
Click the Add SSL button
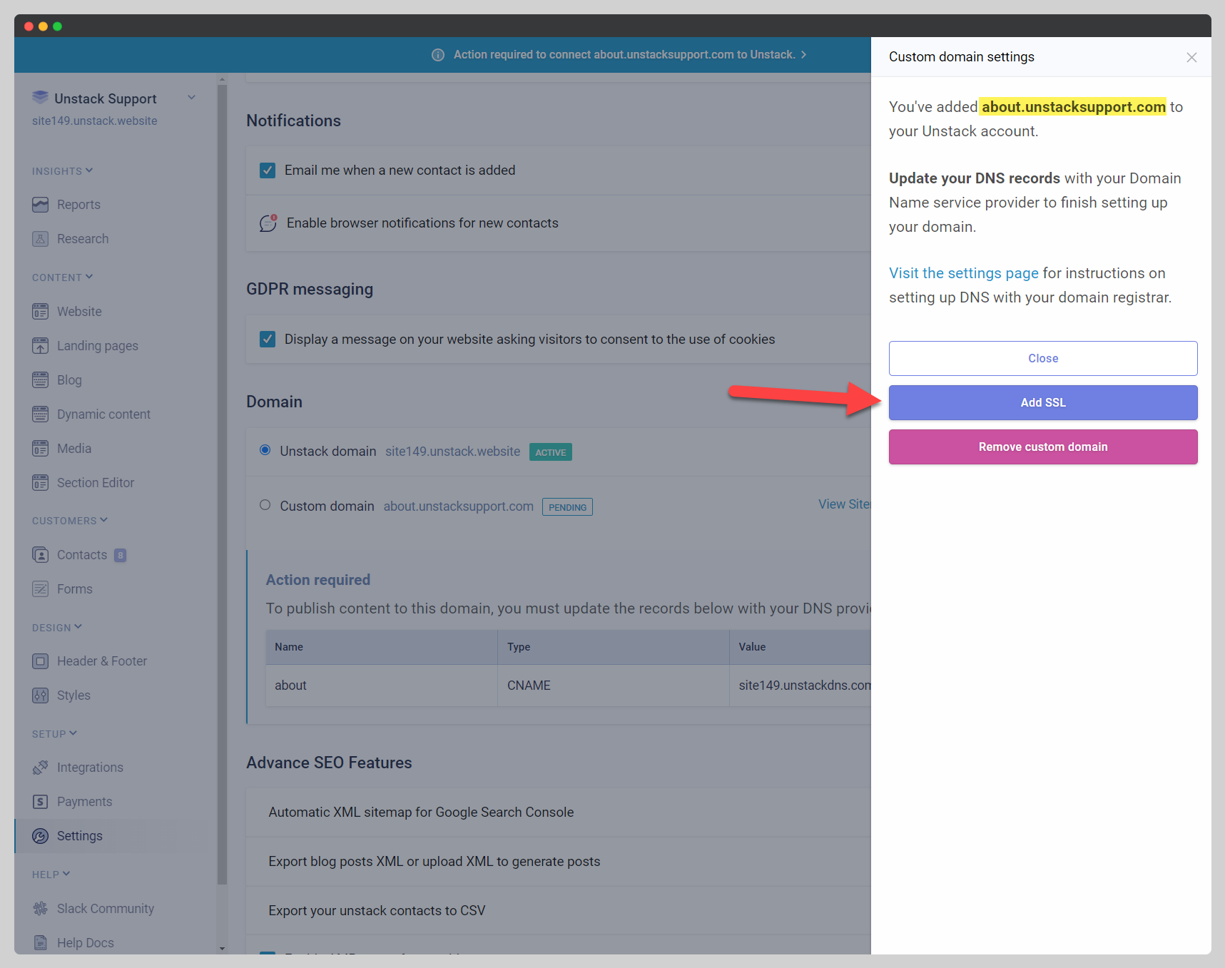1042,403
